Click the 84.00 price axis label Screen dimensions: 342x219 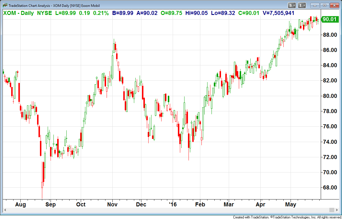click(x=329, y=65)
